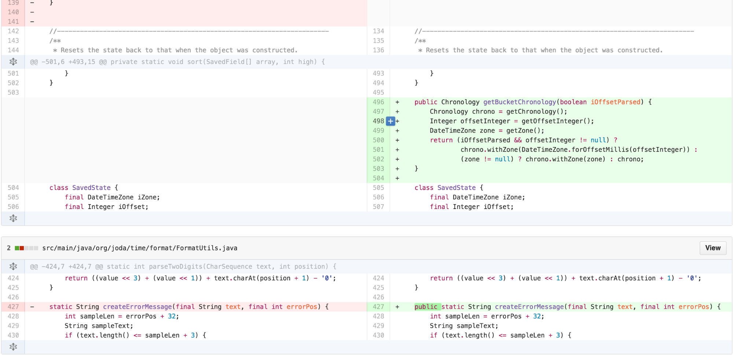This screenshot has width=733, height=355.
Task: Click getBucketChronology method name
Action: pyautogui.click(x=520, y=102)
